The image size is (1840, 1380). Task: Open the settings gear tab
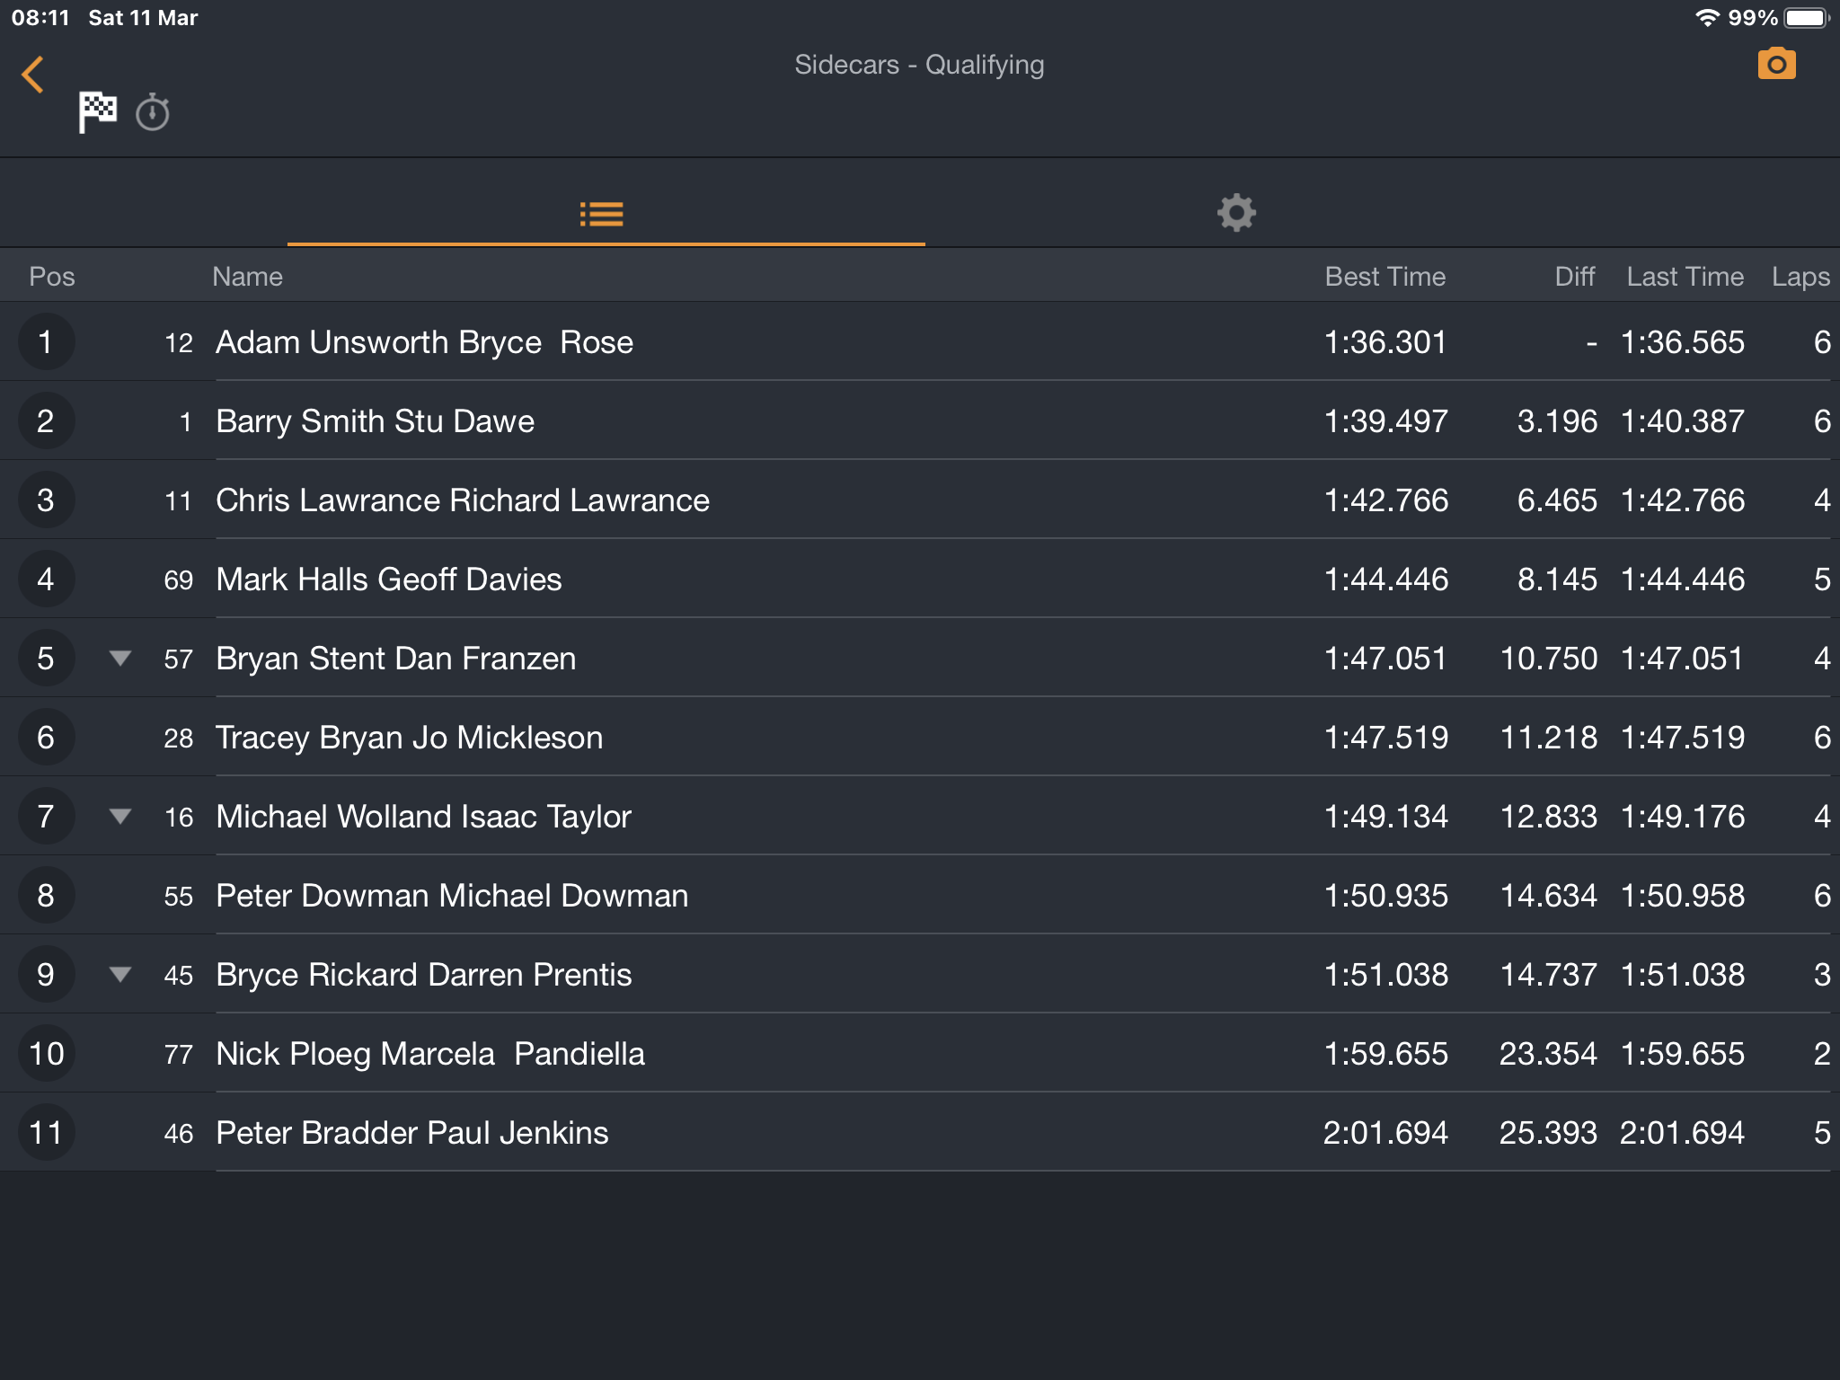1236,213
